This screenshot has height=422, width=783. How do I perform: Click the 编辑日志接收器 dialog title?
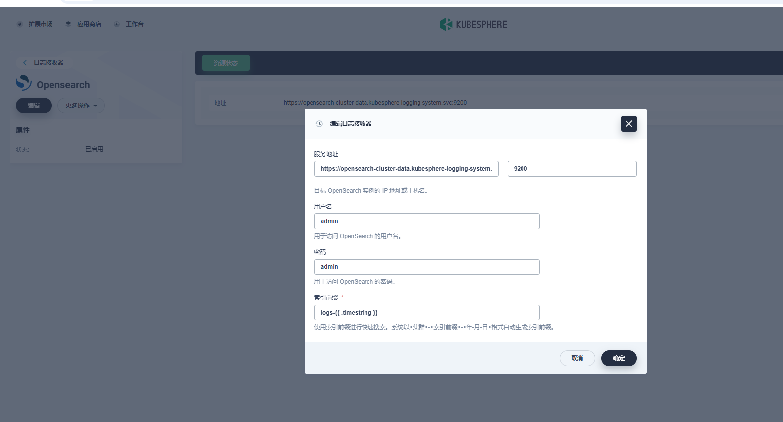click(351, 124)
